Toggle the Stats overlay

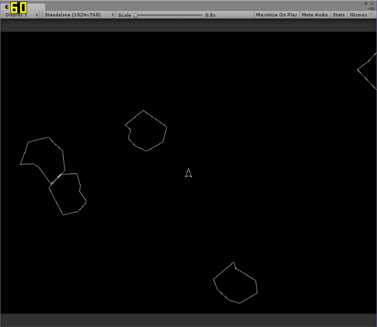click(338, 15)
